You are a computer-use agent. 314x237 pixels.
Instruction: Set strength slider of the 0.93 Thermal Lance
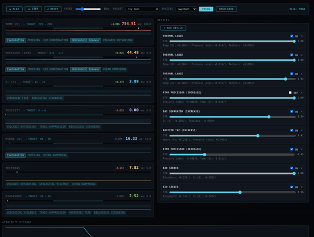pos(232,79)
